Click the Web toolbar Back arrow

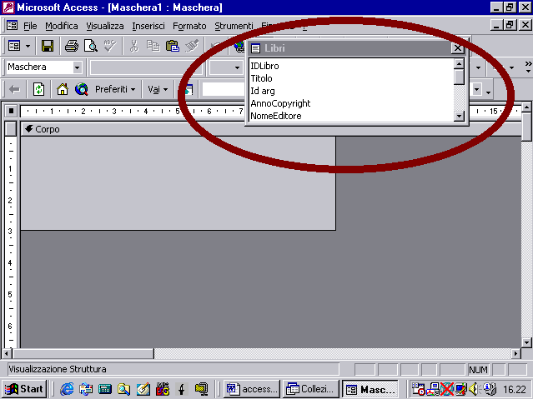tap(14, 90)
